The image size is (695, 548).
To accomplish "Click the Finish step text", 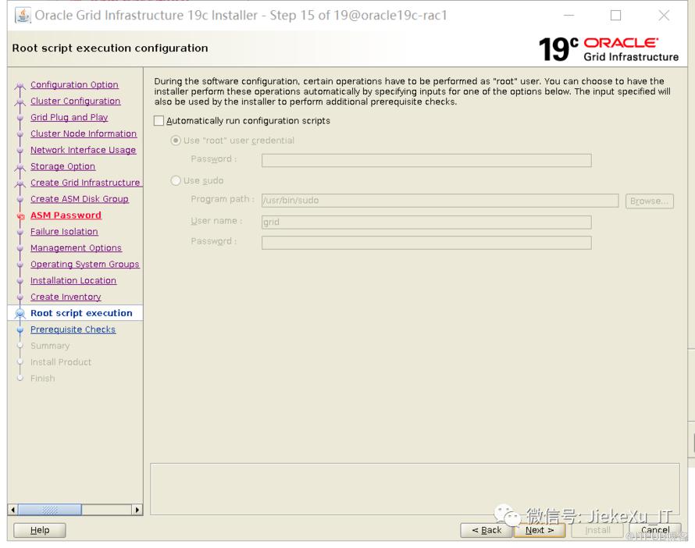I will point(42,379).
